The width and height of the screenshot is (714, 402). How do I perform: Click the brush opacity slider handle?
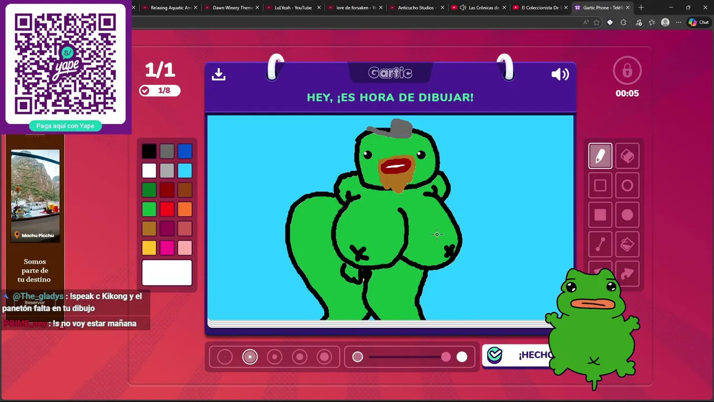click(x=446, y=357)
